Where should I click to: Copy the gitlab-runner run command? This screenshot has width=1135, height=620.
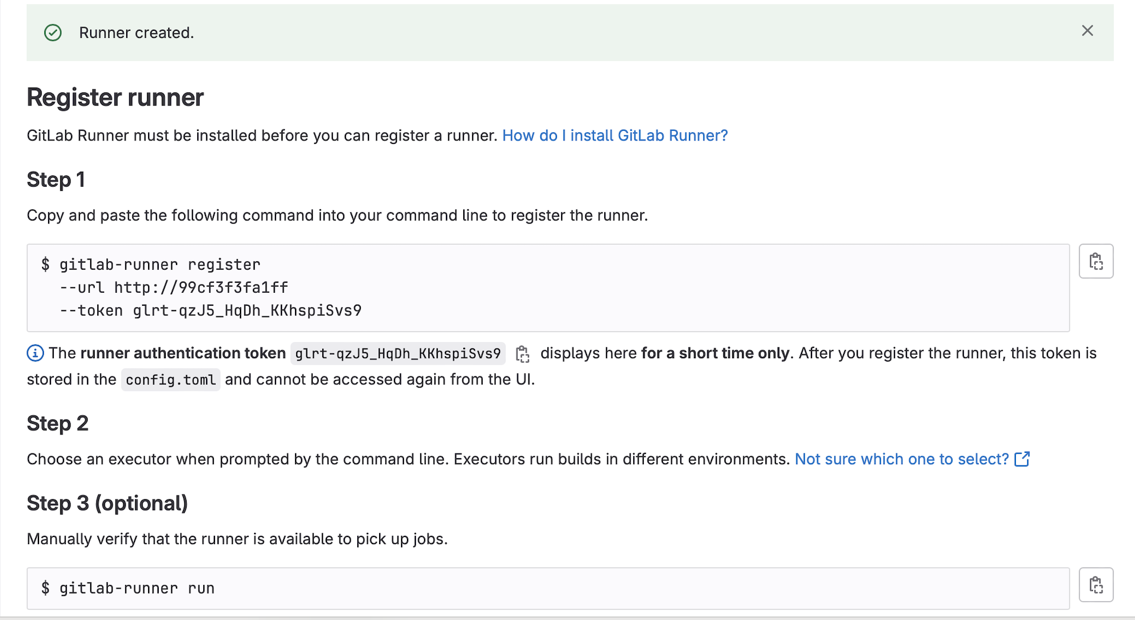(x=1096, y=584)
